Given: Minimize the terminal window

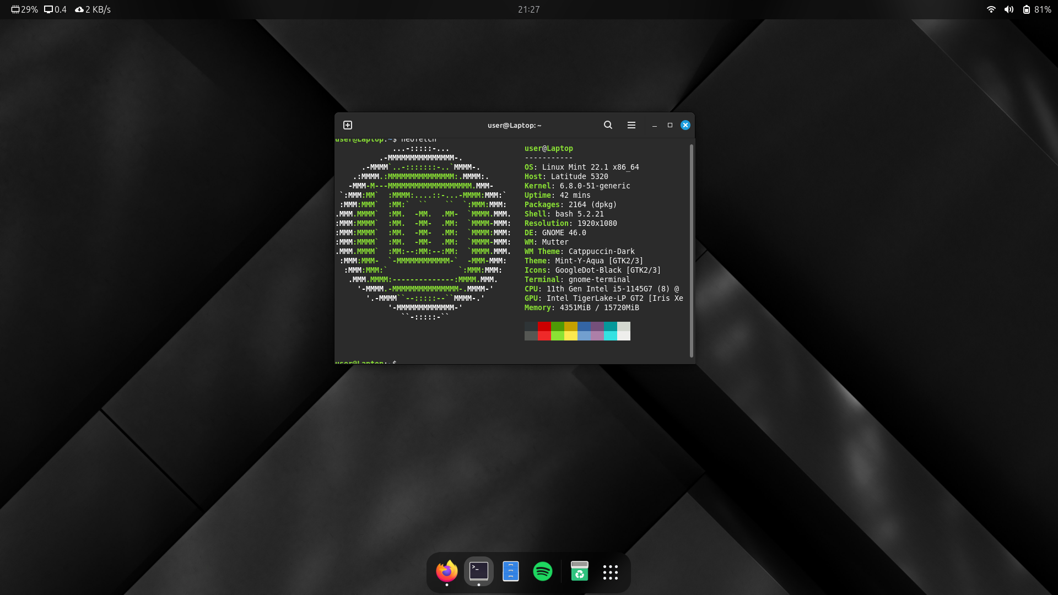Looking at the screenshot, I should (x=655, y=126).
